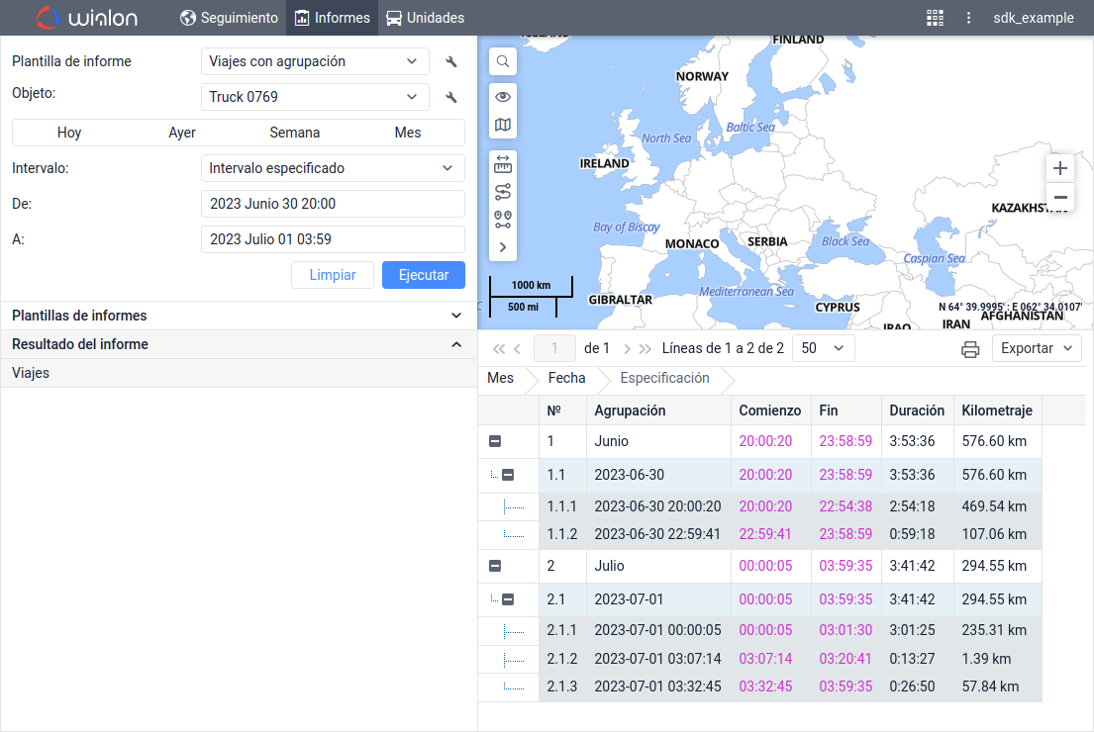Select the distance ruler measurement tool
The width and height of the screenshot is (1094, 732).
(x=503, y=163)
